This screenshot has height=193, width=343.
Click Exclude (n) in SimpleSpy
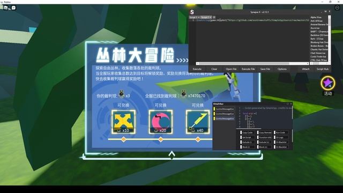pos(264,142)
